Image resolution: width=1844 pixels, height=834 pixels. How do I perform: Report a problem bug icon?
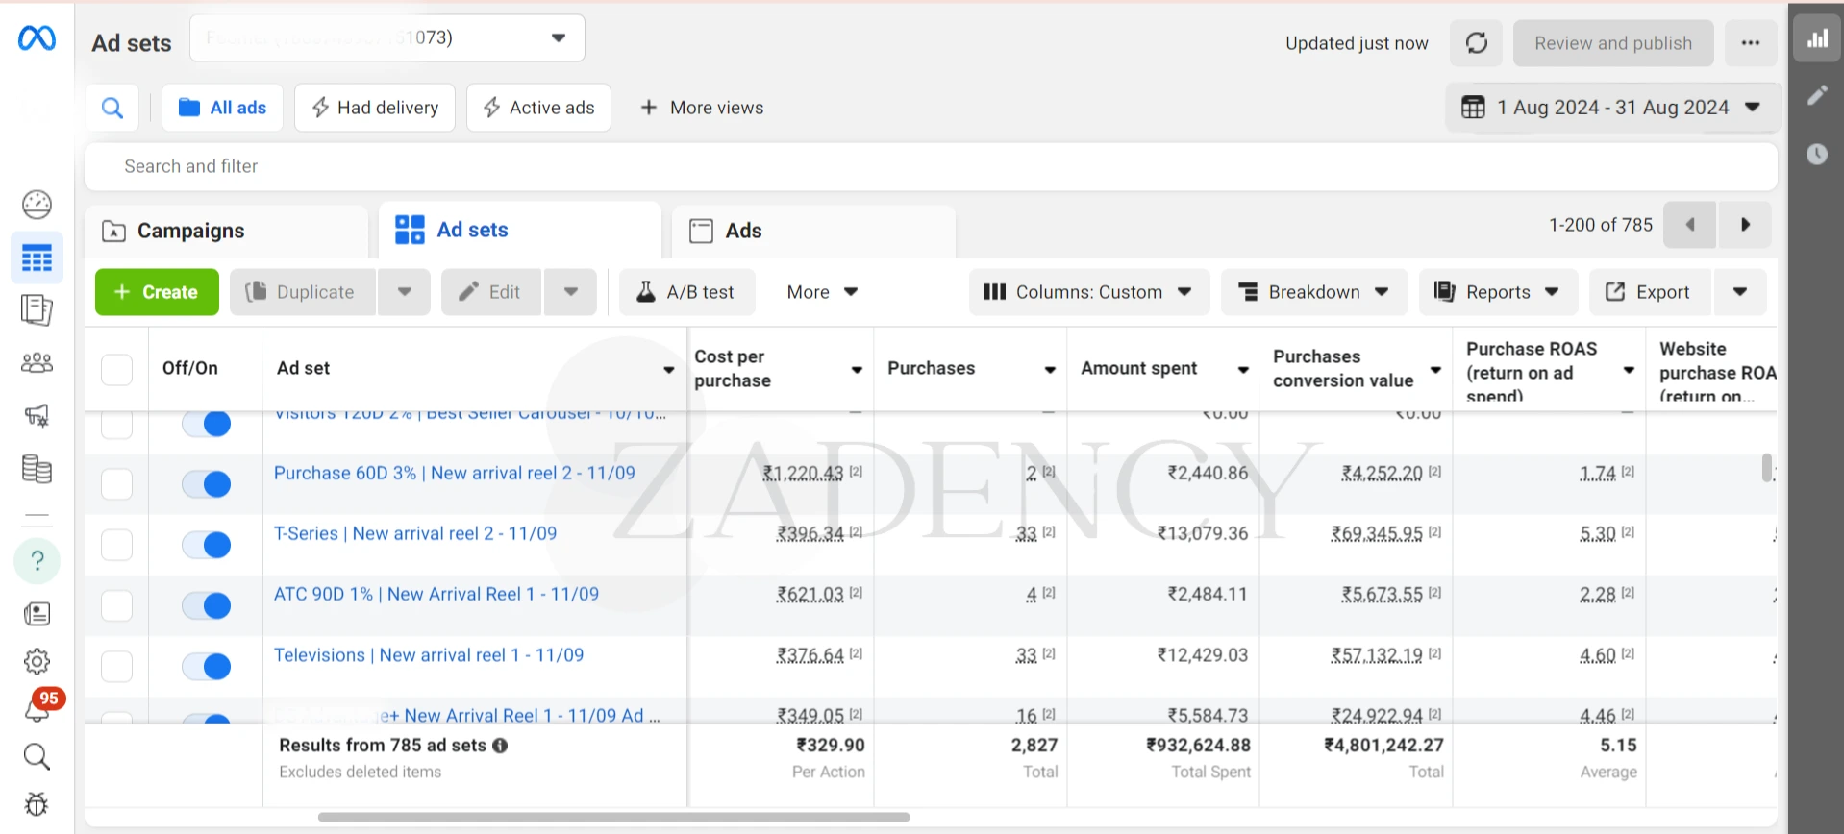coord(37,804)
